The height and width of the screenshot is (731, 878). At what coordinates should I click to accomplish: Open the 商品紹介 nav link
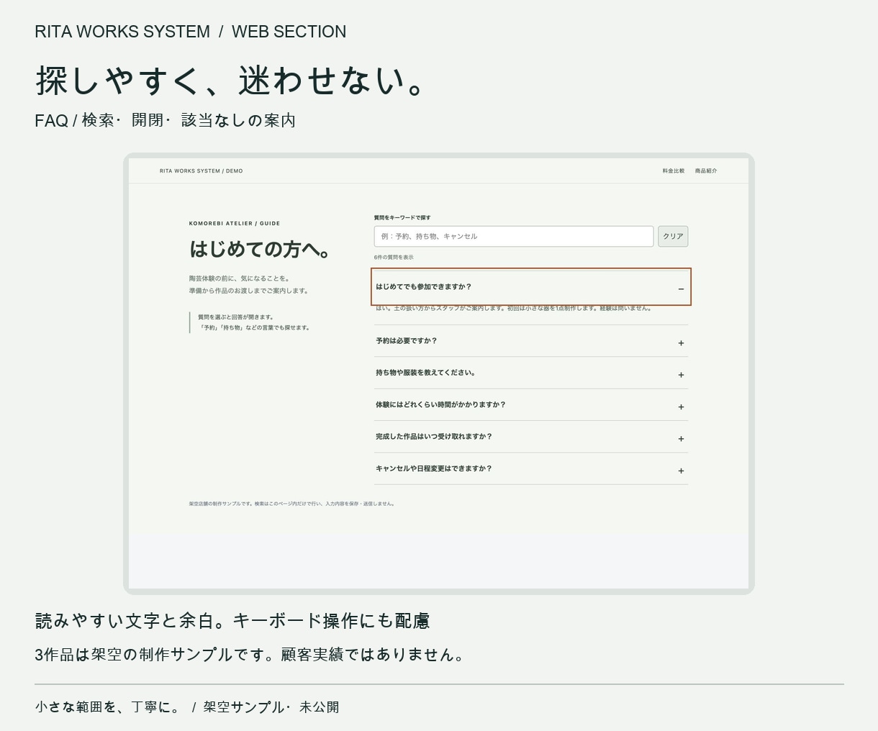click(706, 171)
